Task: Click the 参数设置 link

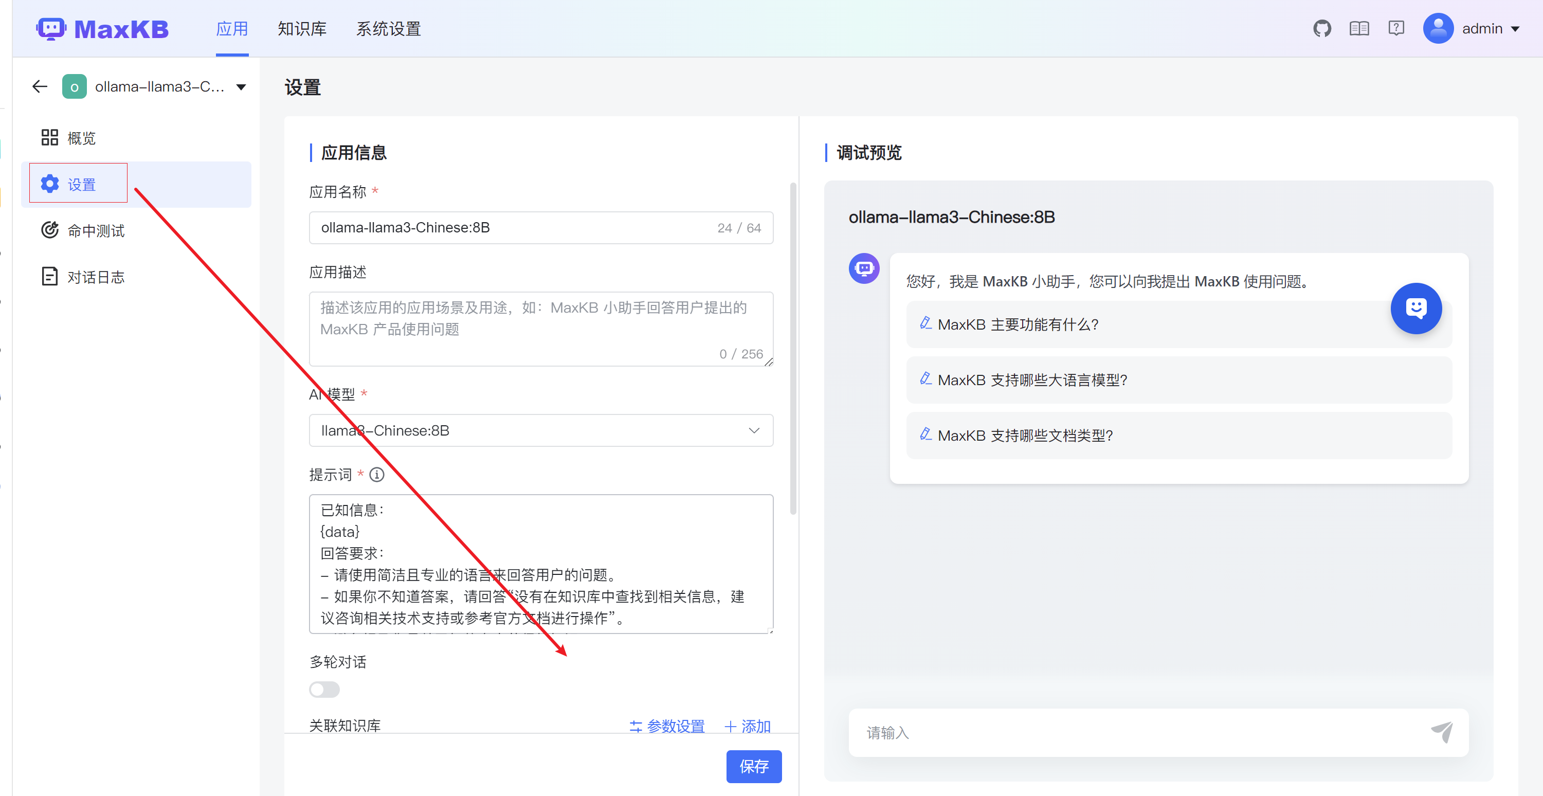Action: pyautogui.click(x=667, y=727)
